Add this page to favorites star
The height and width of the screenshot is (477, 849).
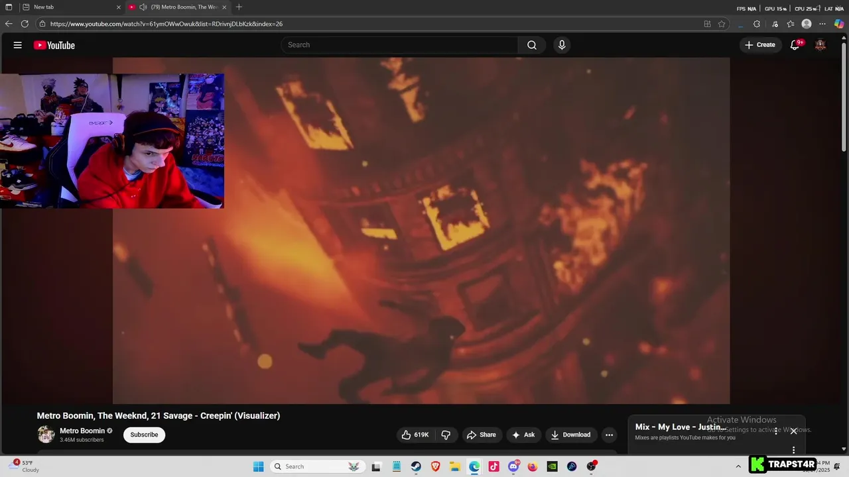[722, 24]
